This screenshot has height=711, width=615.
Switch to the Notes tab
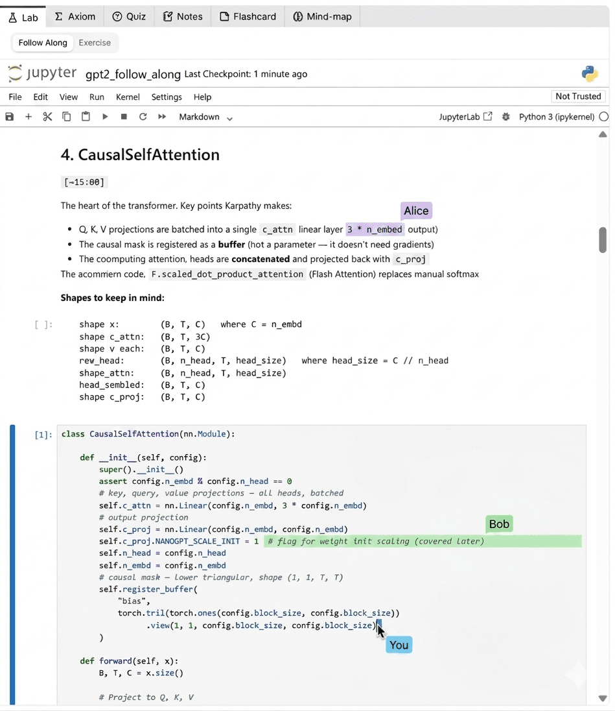(183, 17)
